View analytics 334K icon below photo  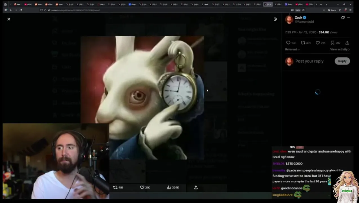173,187
